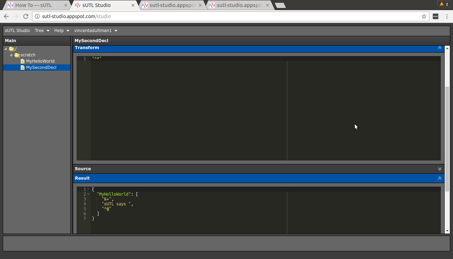Screen dimensions: 453x259
Task: Select MySecondDecl in the tree
Action: pyautogui.click(x=41, y=68)
